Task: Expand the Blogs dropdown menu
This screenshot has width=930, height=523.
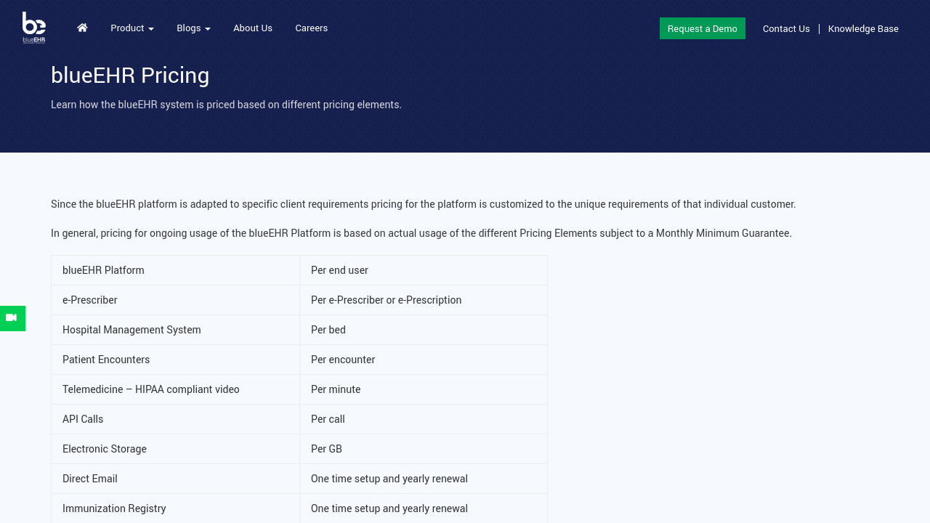Action: point(193,28)
